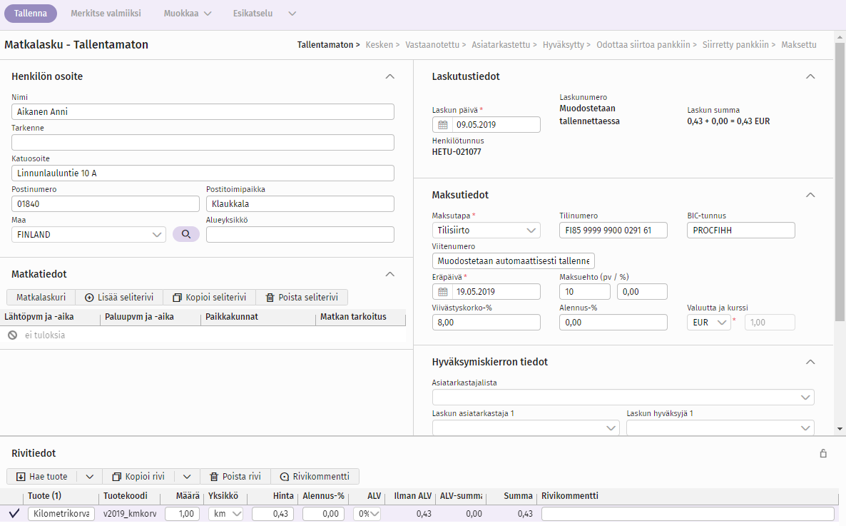
Task: Collapse the Henkilön osoite section
Action: (390, 76)
